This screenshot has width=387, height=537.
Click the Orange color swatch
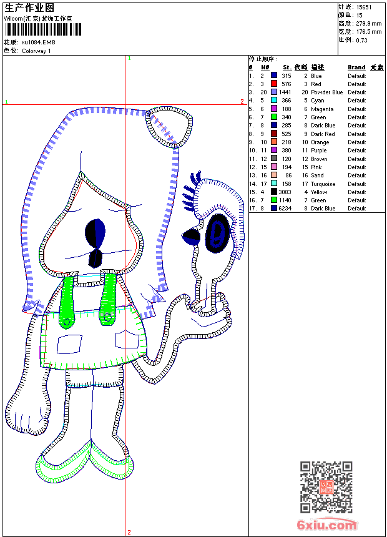[274, 142]
